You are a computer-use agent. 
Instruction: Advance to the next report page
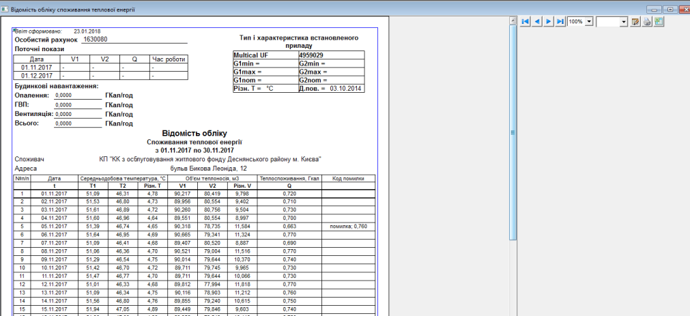click(549, 22)
